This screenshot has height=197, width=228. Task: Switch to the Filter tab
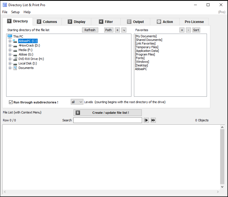pyautogui.click(x=106, y=22)
